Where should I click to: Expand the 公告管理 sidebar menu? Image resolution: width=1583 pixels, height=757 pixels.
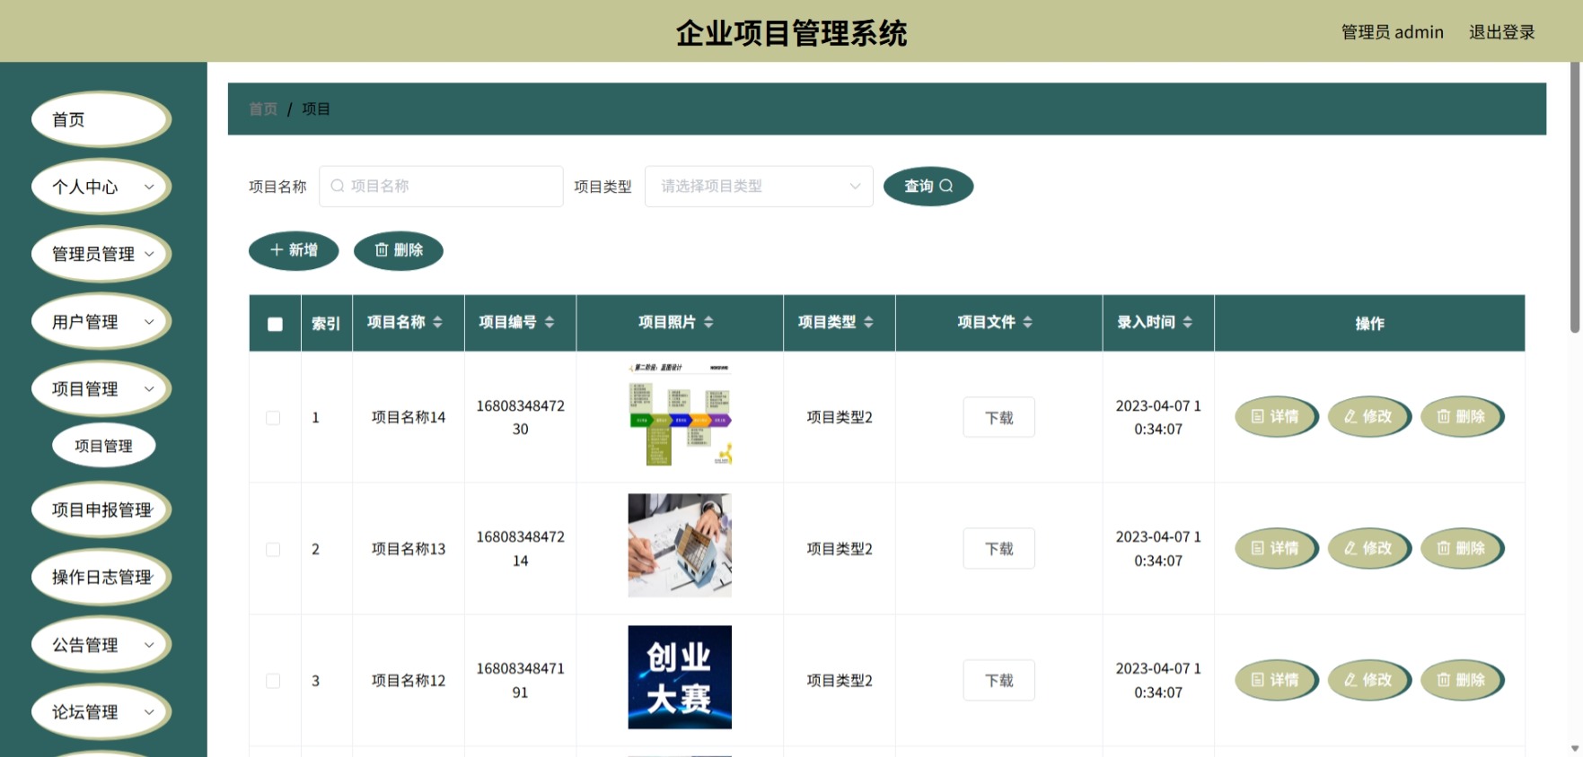101,645
